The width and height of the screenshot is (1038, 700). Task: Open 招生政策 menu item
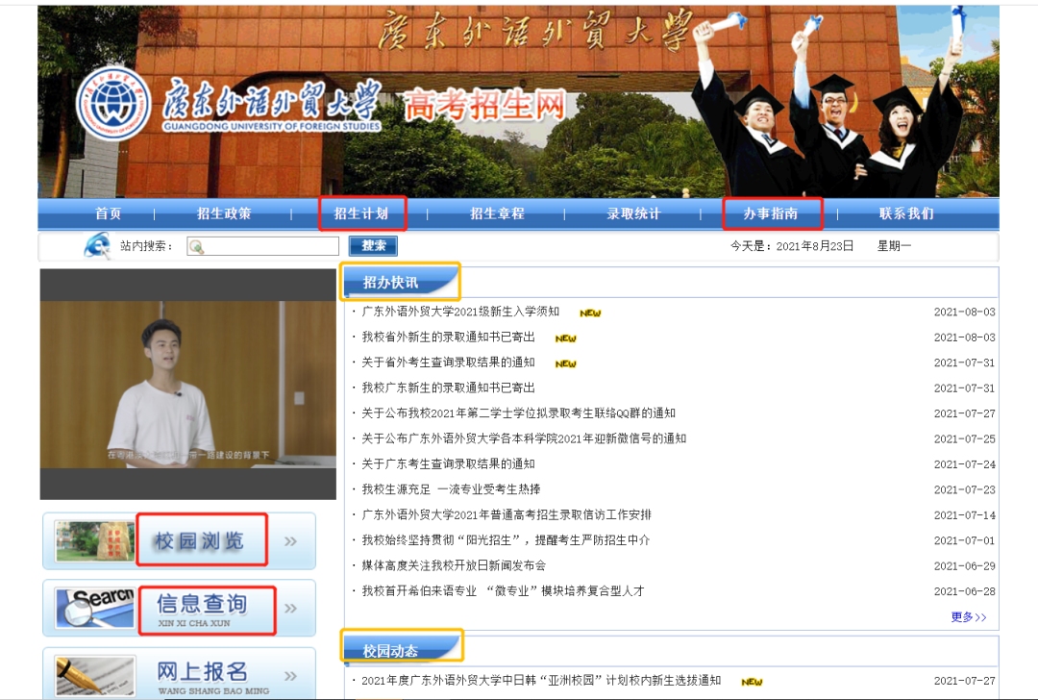224,213
